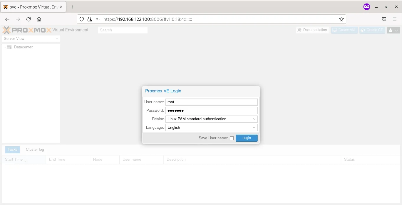Go forward with the browser forward arrow
This screenshot has width=402, height=205.
coord(18,19)
